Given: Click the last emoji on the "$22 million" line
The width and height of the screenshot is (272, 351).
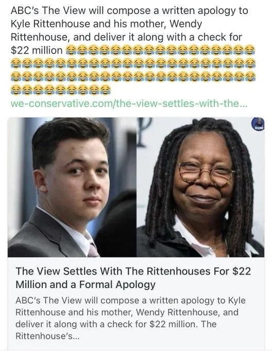Looking at the screenshot, I should pos(250,50).
